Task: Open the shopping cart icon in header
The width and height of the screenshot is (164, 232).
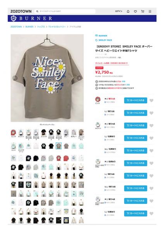Action: (x=143, y=11)
